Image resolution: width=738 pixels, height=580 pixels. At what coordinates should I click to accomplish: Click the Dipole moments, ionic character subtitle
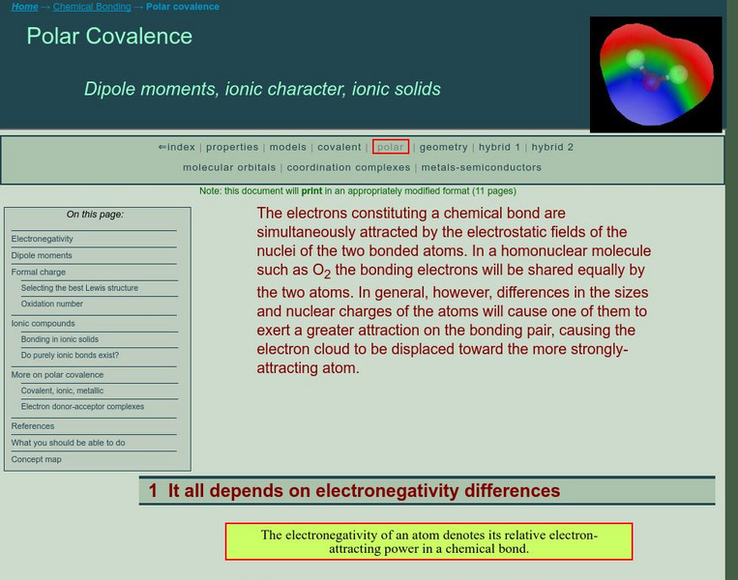pos(262,89)
